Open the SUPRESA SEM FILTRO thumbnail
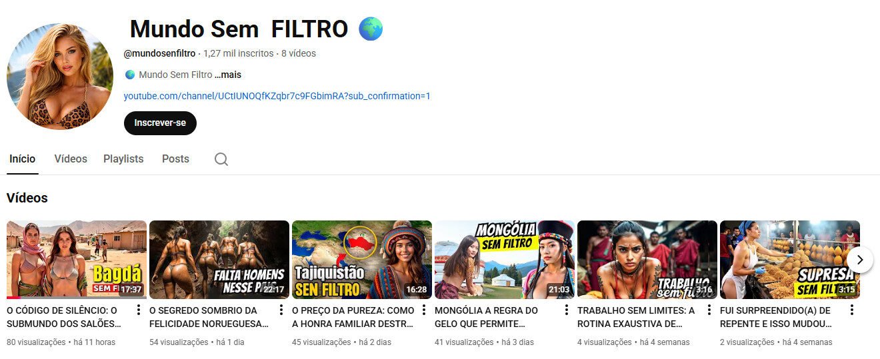Viewport: 880px width, 359px height. coord(790,260)
